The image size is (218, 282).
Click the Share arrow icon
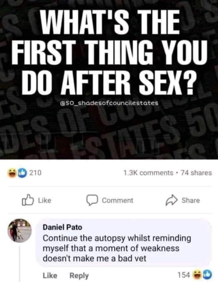point(172,200)
